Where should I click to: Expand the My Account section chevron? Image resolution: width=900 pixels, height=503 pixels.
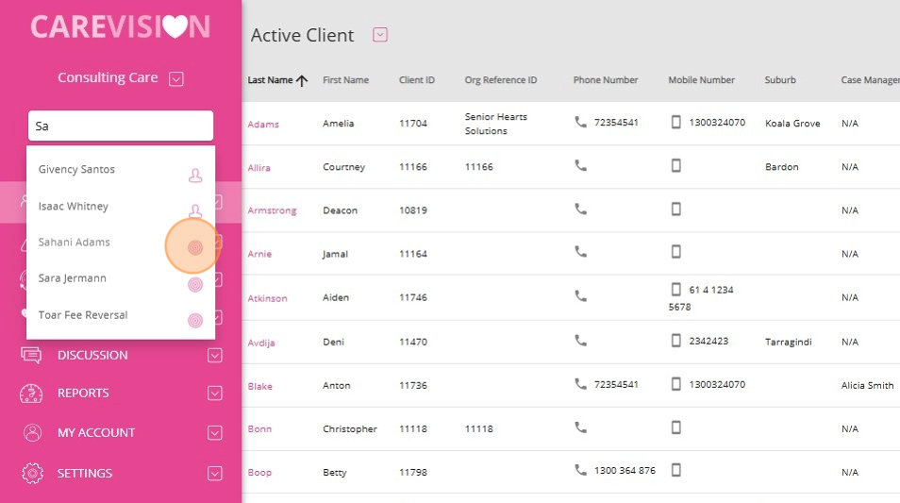pos(215,433)
